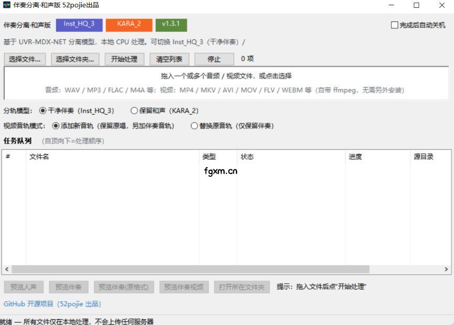Click the 0 项 item count text
The height and width of the screenshot is (325, 454).
pyautogui.click(x=247, y=59)
